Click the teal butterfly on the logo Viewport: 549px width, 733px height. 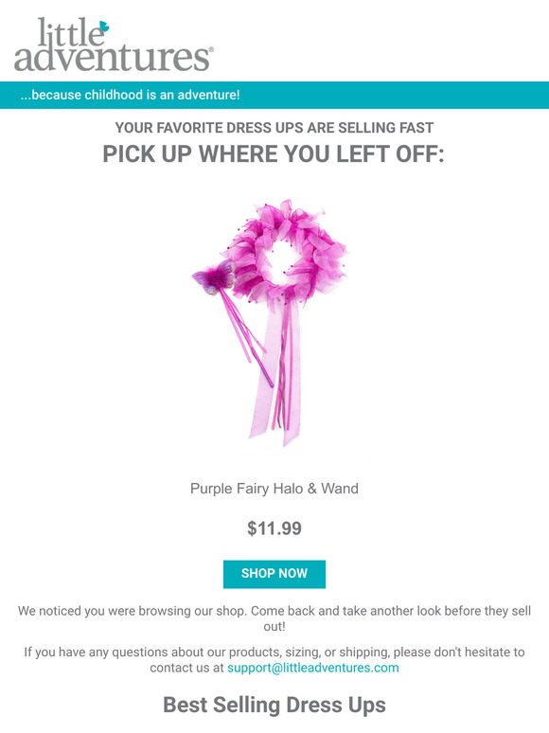click(x=104, y=27)
